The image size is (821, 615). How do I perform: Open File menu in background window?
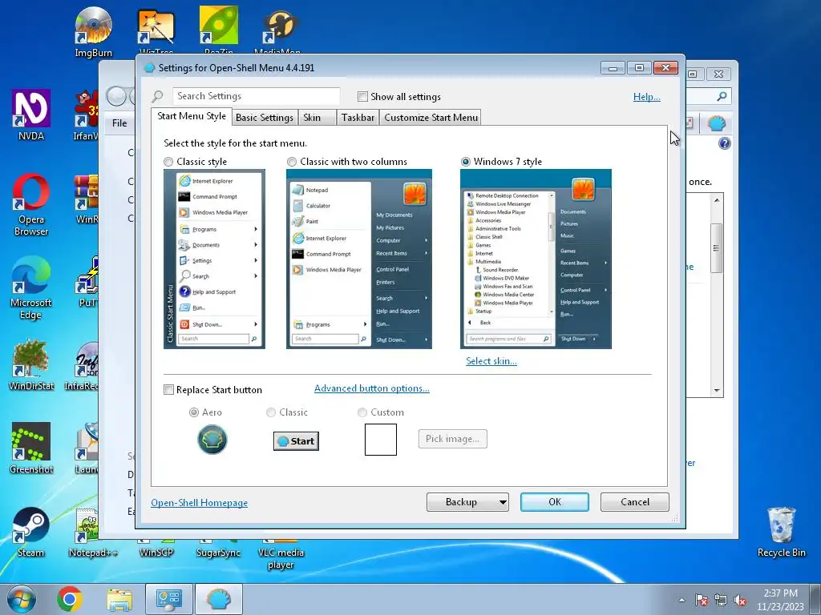coord(119,123)
